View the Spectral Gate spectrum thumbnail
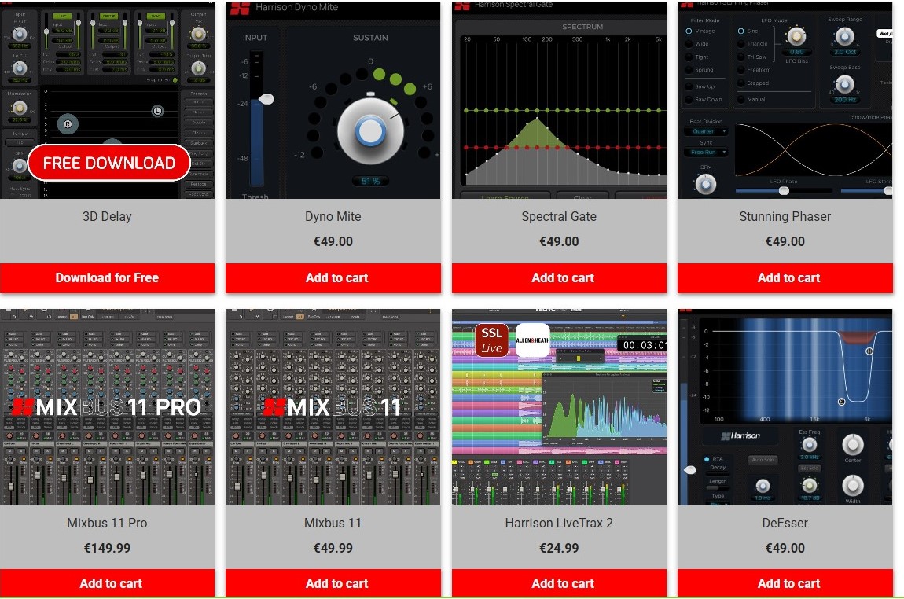The image size is (904, 599). coord(559,101)
